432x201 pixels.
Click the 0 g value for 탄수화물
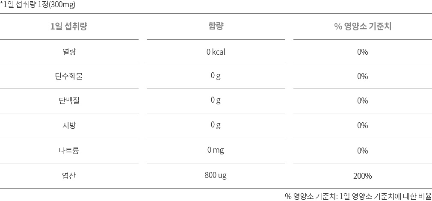[x=216, y=76]
